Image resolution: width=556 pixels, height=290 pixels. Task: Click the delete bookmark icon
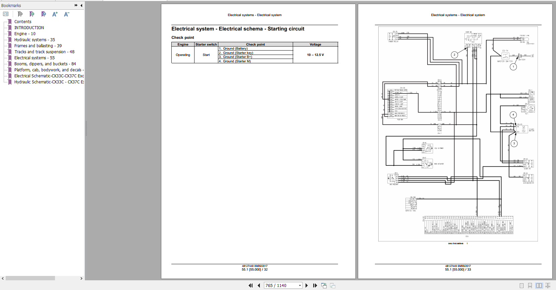20,14
